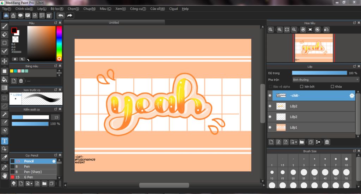Enable the Xén bớt checkbox
Image resolution: width=361 pixels, height=194 pixels.
[302, 87]
